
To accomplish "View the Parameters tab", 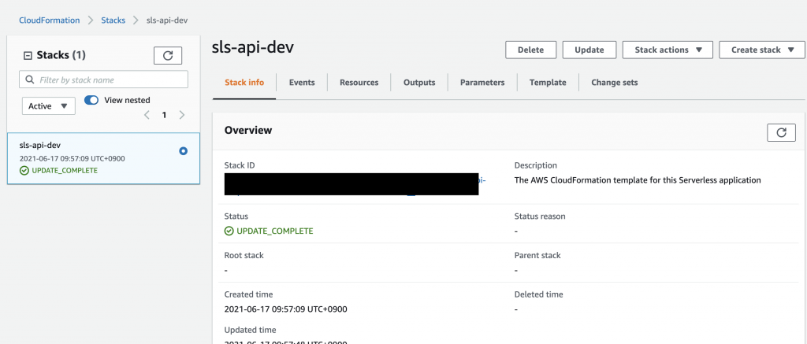I will click(482, 83).
